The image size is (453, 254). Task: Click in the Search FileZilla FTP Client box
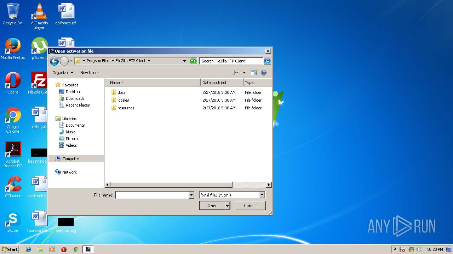[x=231, y=61]
